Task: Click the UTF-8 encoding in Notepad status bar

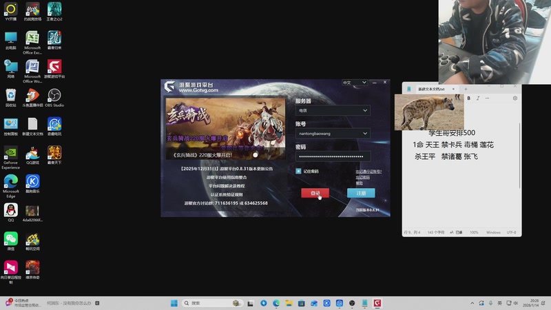Action: tap(511, 232)
